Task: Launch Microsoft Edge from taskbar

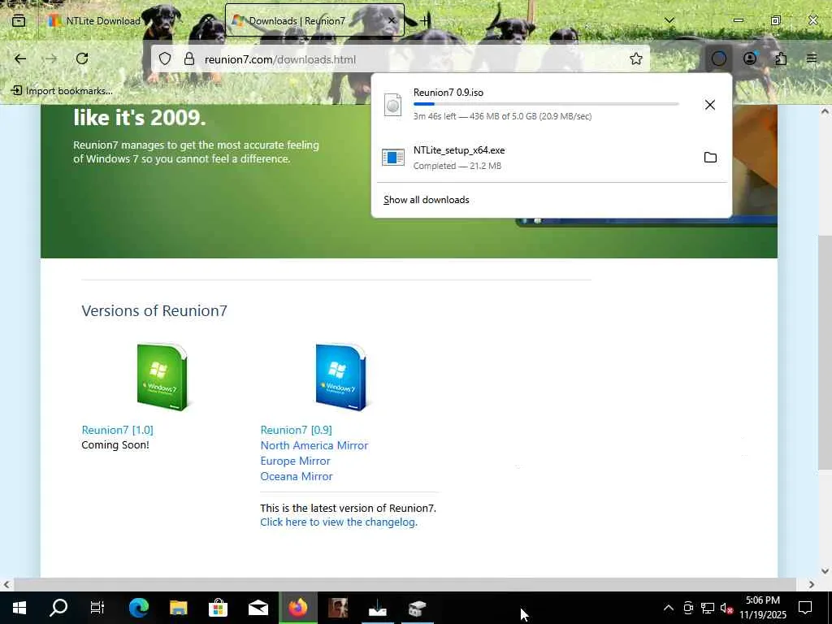Action: [138, 608]
